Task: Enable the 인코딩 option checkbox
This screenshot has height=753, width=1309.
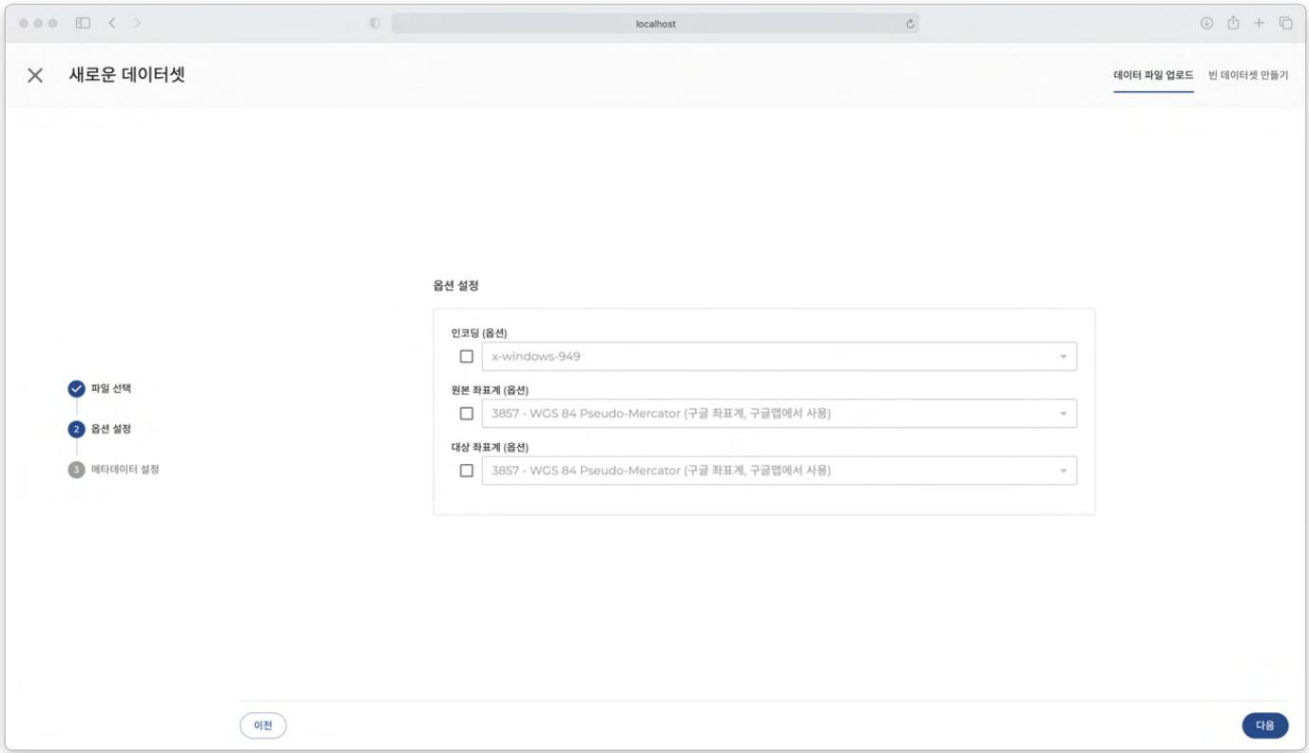Action: [466, 357]
